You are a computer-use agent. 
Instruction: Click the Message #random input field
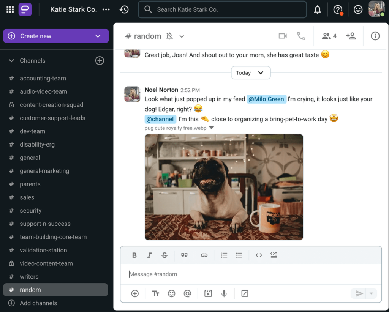coord(251,274)
